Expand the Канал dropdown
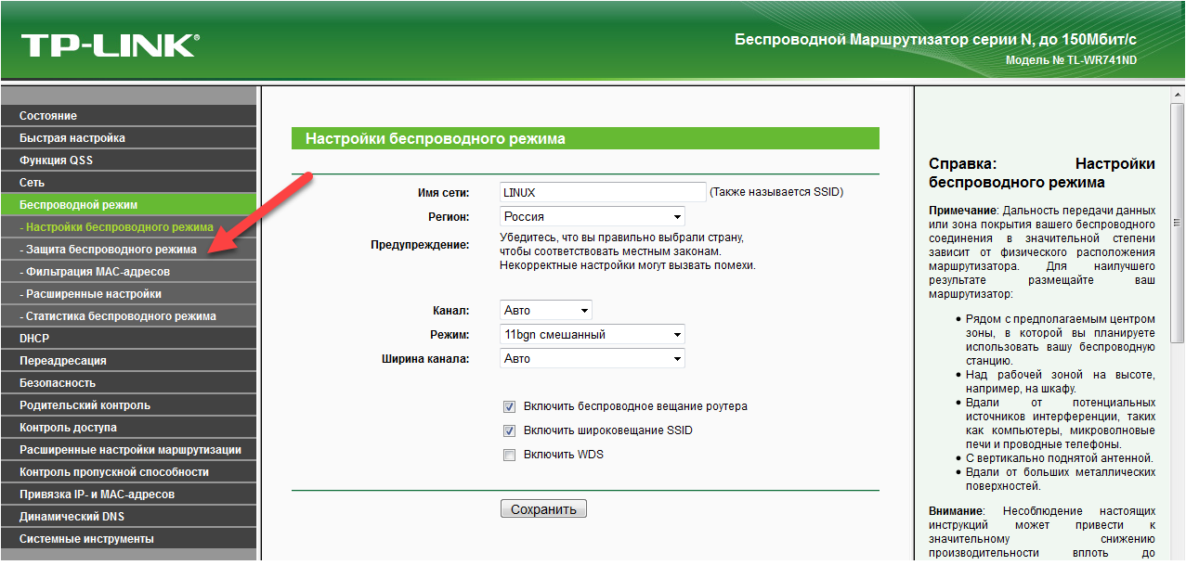This screenshot has height=565, width=1186. click(x=545, y=310)
